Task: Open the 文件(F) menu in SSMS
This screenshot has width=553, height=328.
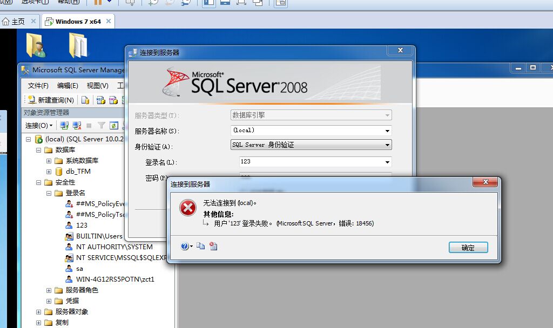Action: (38, 86)
